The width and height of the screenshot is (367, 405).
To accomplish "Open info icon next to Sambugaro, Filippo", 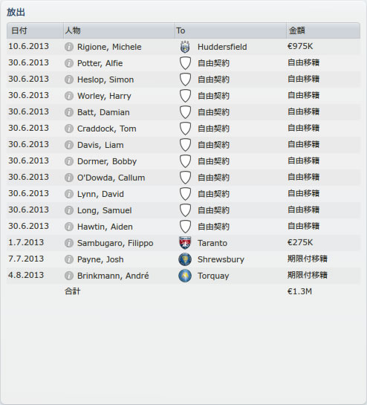I will pos(69,243).
